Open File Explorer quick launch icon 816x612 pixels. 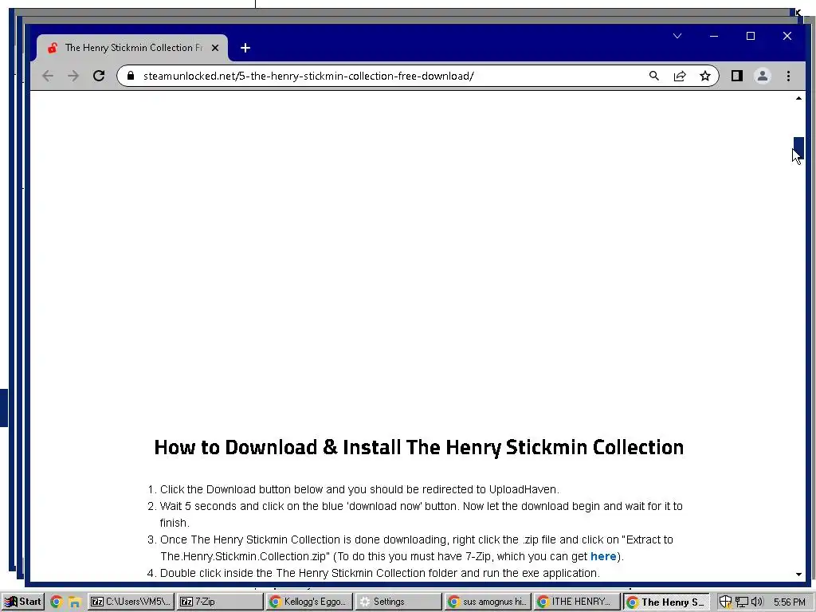pyautogui.click(x=74, y=602)
